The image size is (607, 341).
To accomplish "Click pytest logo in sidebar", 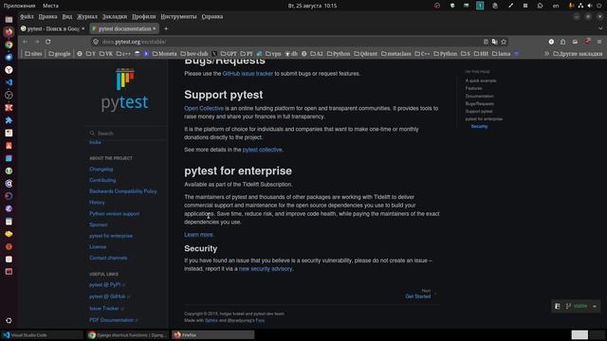I will [x=124, y=90].
